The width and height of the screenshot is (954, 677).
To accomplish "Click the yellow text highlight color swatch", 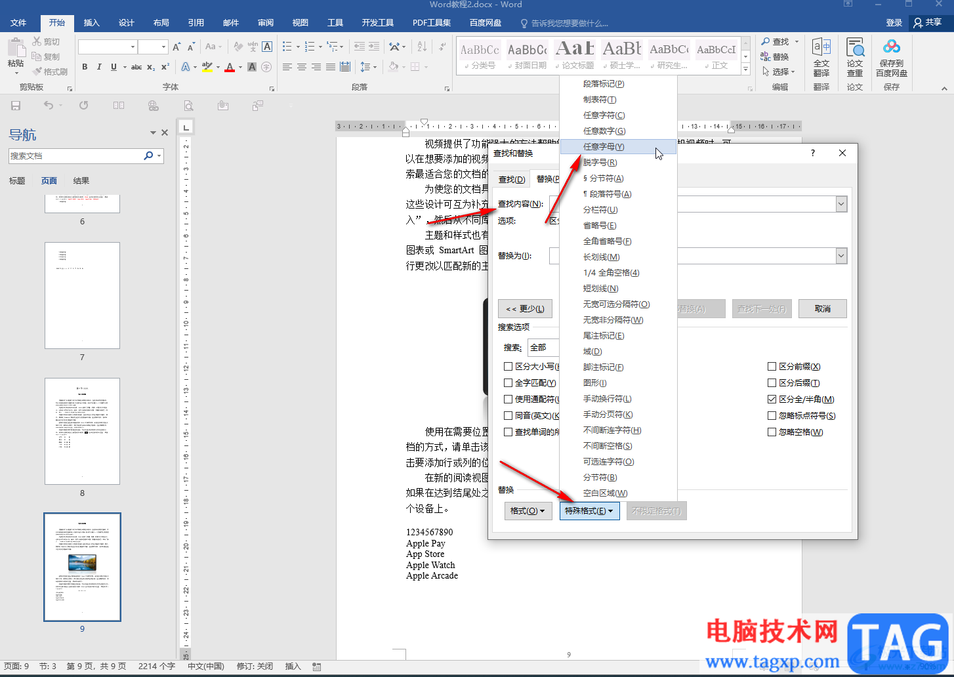I will click(x=207, y=67).
